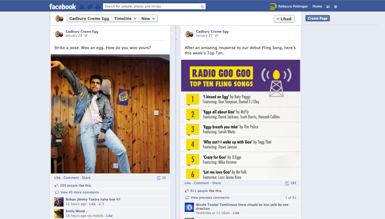This screenshot has width=385, height=219.
Task: Like the January 27 post
Action: click(x=188, y=183)
